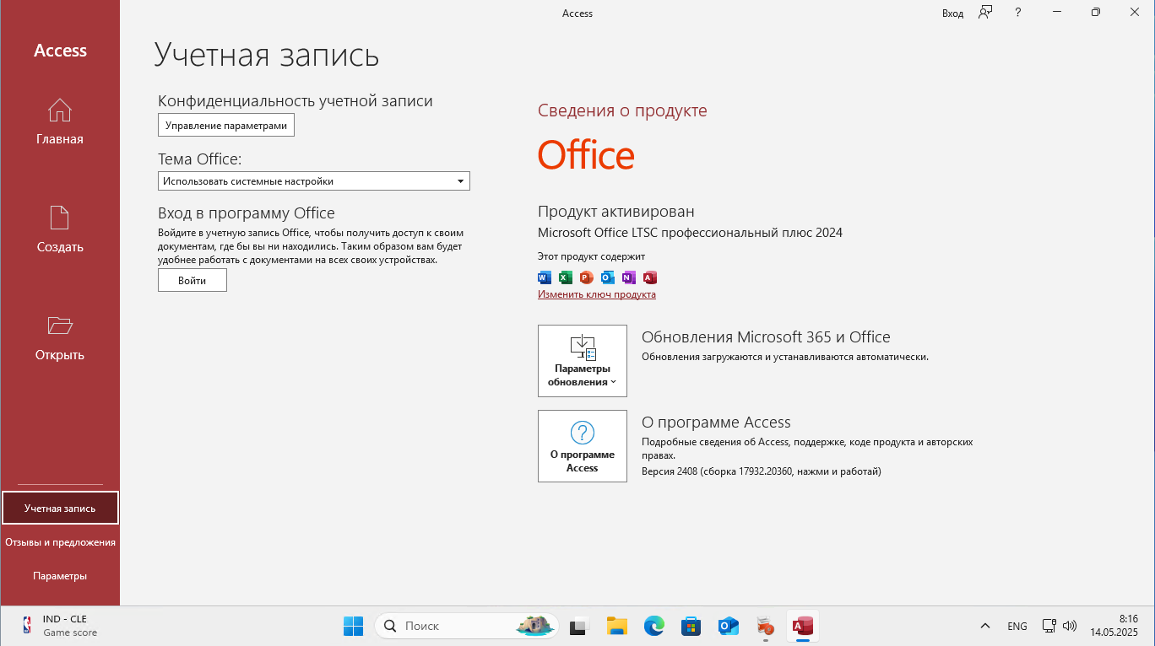
Task: Open Help question mark in title bar
Action: (1018, 13)
